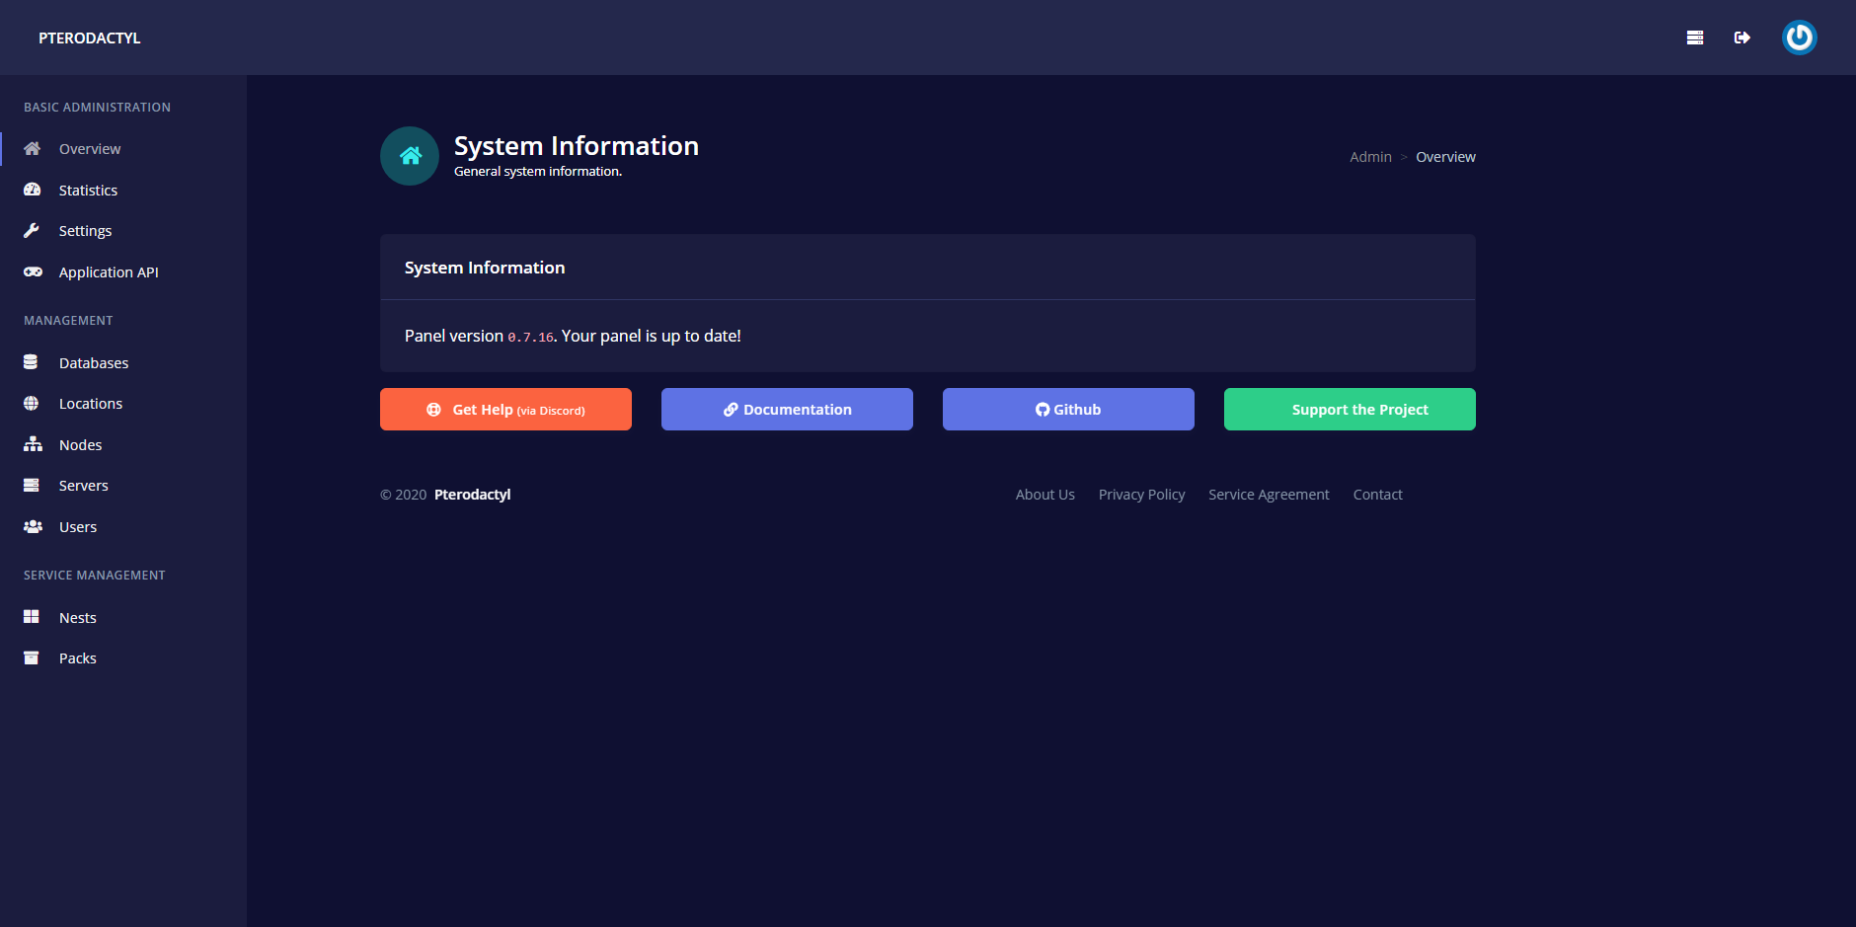Select Nests under Service Management
Image resolution: width=1856 pixels, height=927 pixels.
click(123, 617)
